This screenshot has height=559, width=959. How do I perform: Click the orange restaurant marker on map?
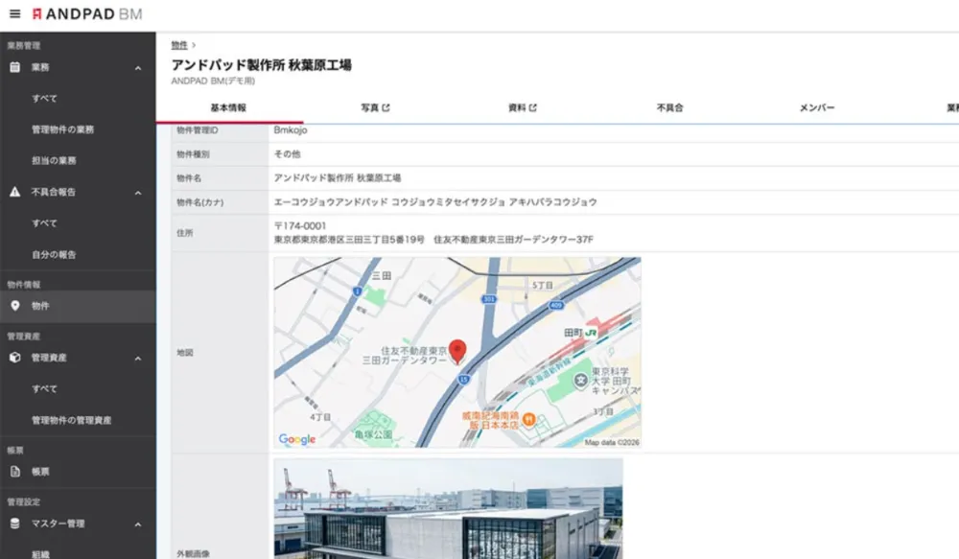[529, 420]
